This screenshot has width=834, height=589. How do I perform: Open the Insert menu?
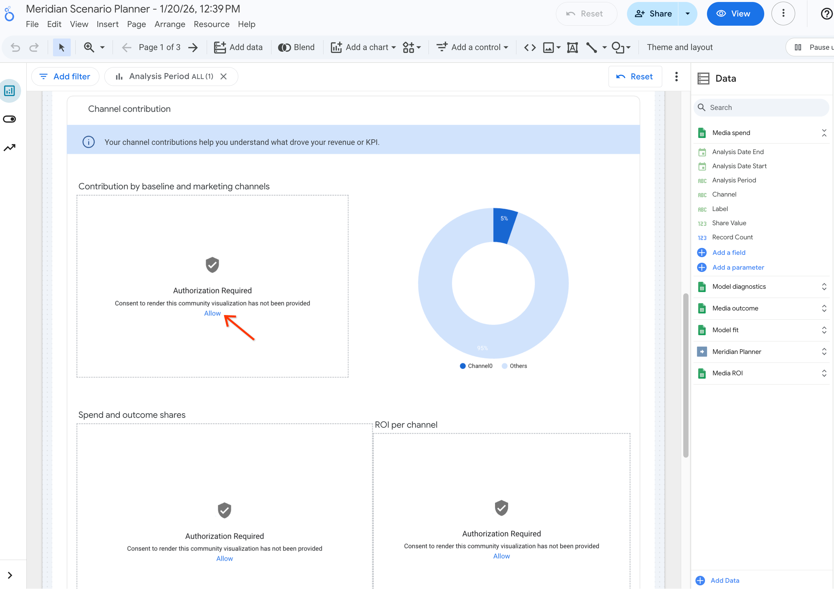tap(108, 24)
